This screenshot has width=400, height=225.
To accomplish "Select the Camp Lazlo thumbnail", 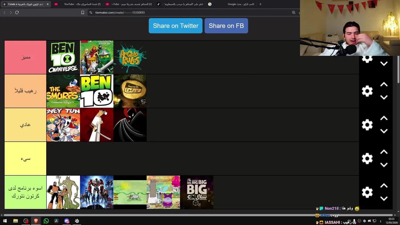I will pos(130,91).
